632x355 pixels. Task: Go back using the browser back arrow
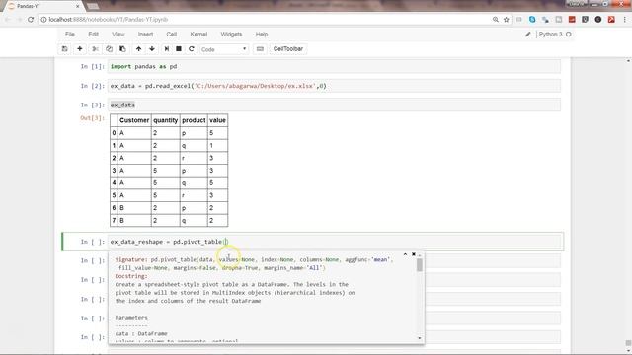coord(8,20)
